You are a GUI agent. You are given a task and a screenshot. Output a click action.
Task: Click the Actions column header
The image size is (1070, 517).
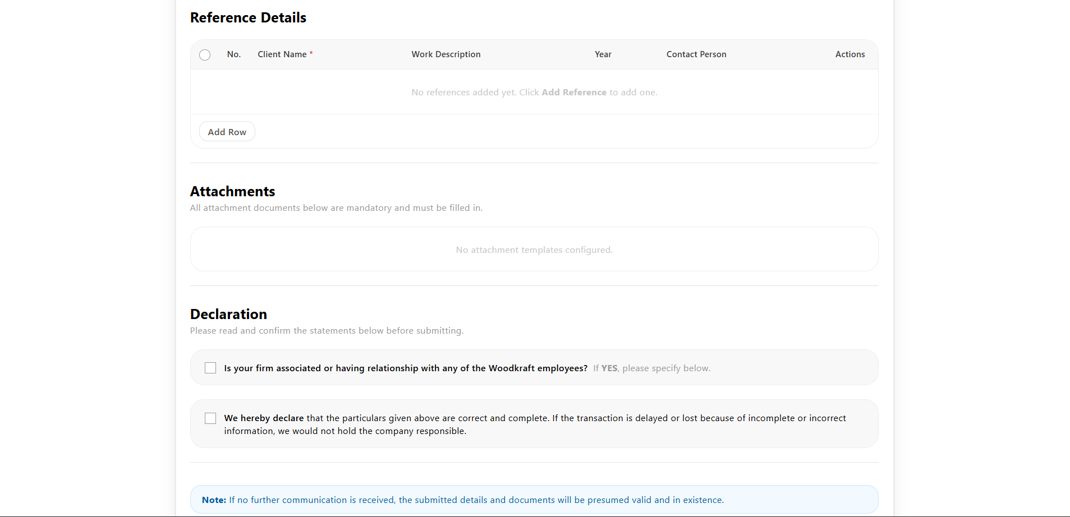[x=850, y=54]
